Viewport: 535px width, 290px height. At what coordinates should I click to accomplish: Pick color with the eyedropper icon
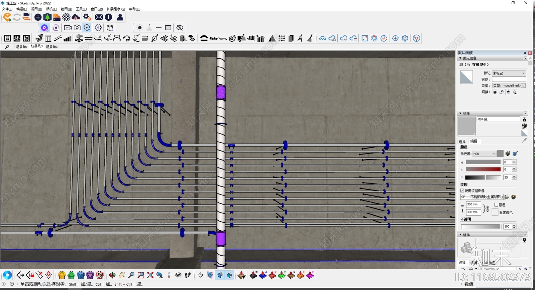524,140
